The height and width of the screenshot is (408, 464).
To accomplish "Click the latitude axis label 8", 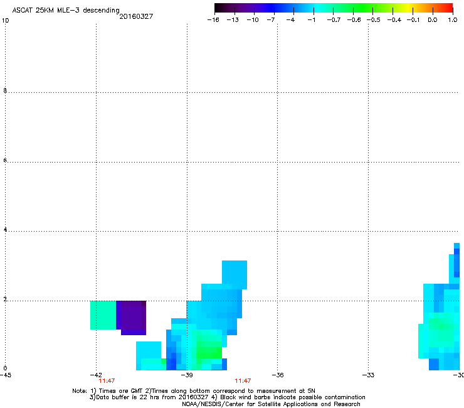I will 5,90.
